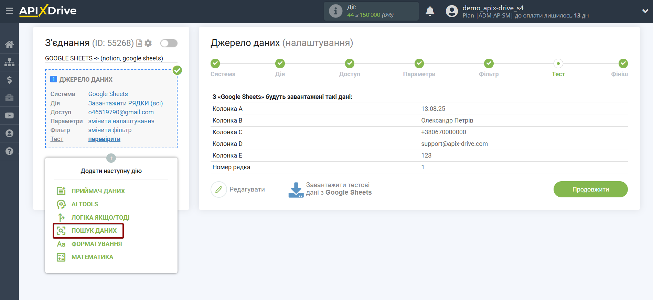Open the notifications bell
653x300 pixels.
[x=430, y=11]
